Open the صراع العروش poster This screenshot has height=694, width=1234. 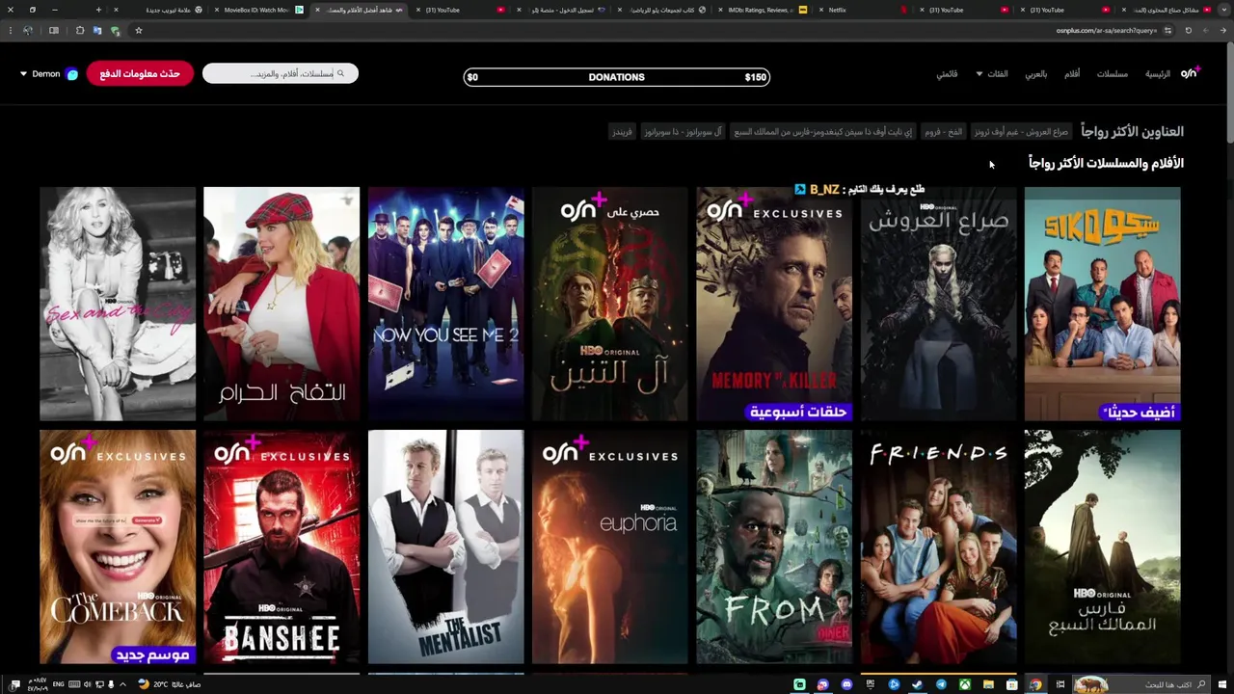point(938,305)
